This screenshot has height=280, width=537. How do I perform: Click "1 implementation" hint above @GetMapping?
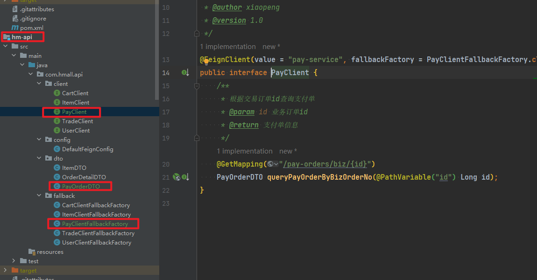[x=245, y=151]
